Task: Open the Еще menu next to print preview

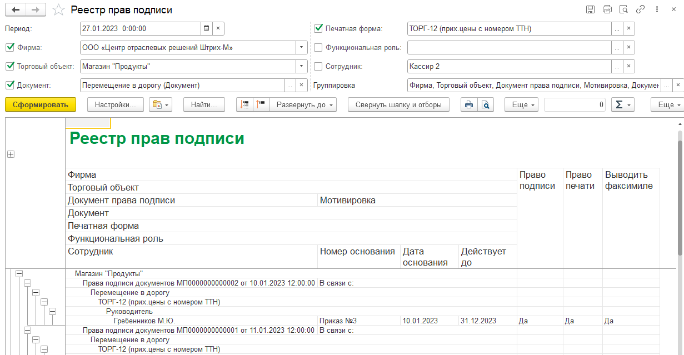Action: (x=521, y=104)
